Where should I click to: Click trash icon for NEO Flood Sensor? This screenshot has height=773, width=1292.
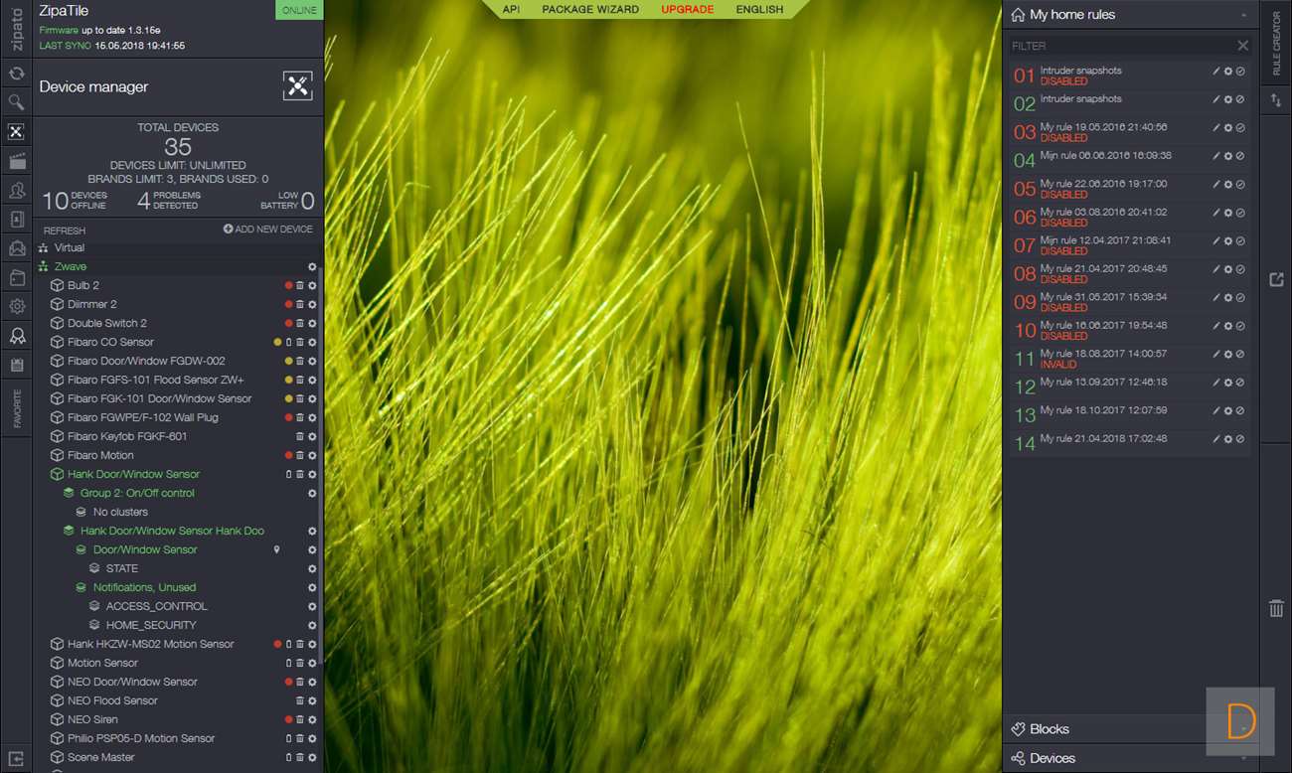coord(300,701)
